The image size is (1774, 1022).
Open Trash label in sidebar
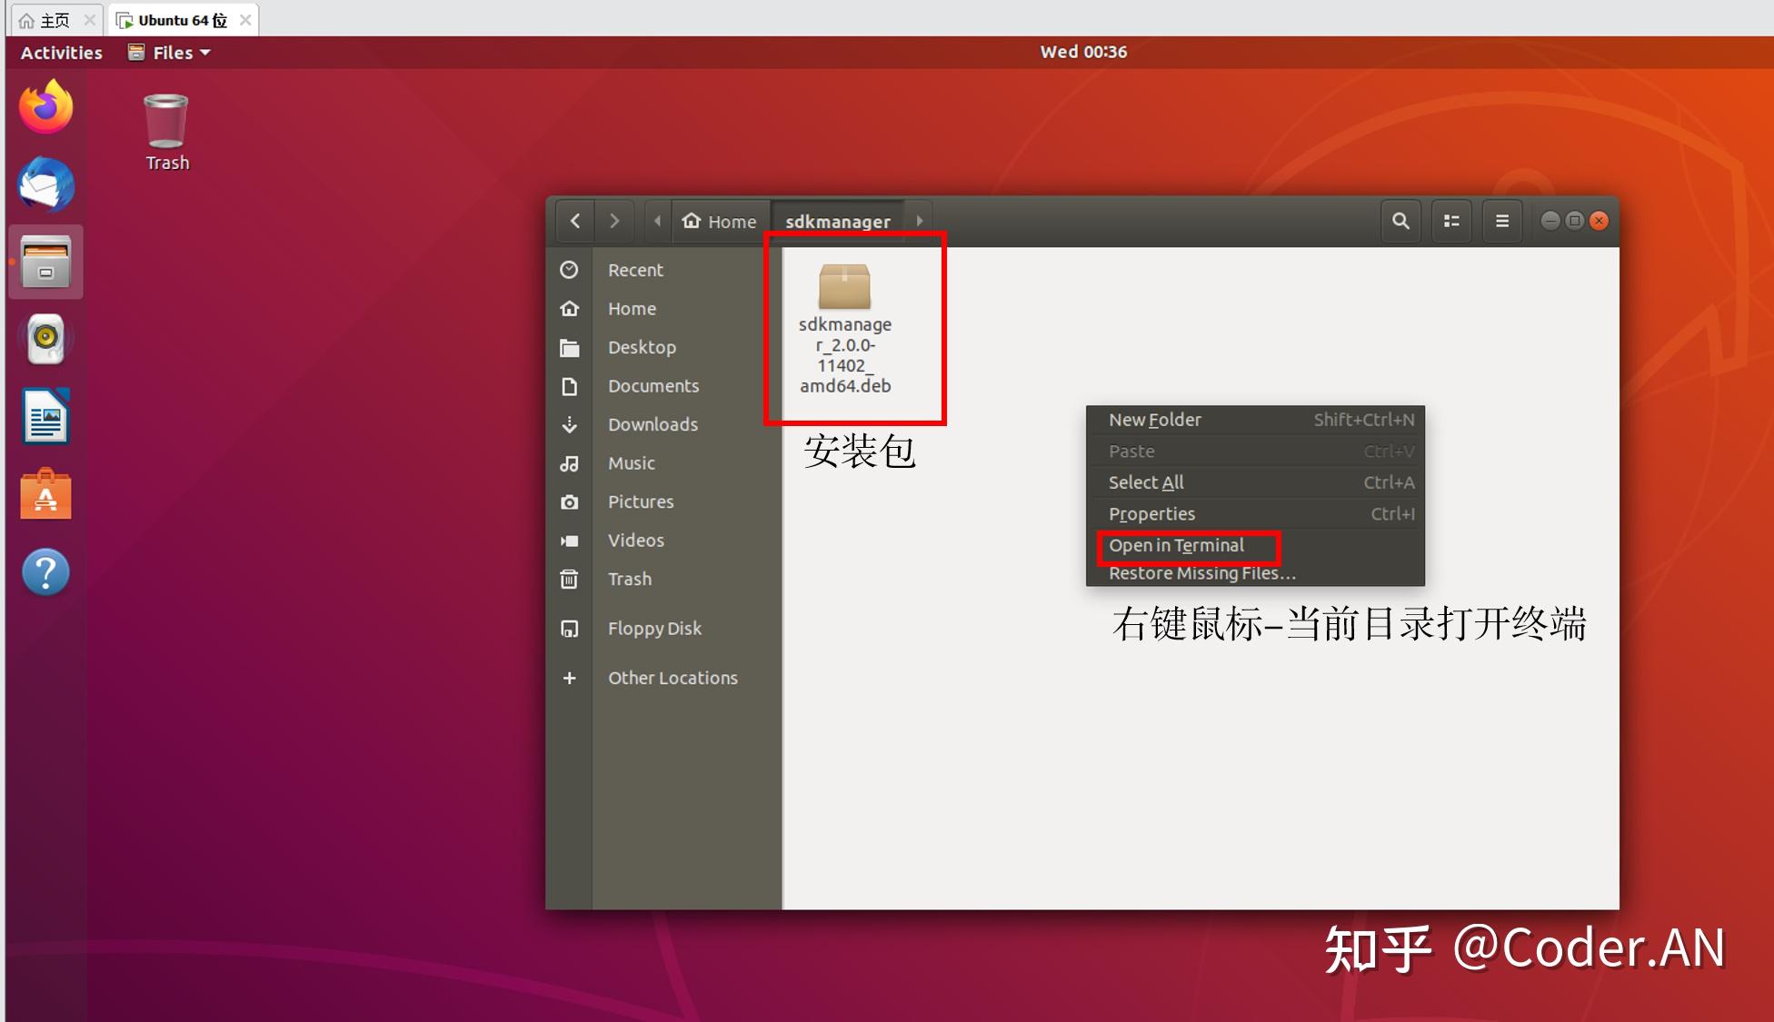[x=629, y=579]
